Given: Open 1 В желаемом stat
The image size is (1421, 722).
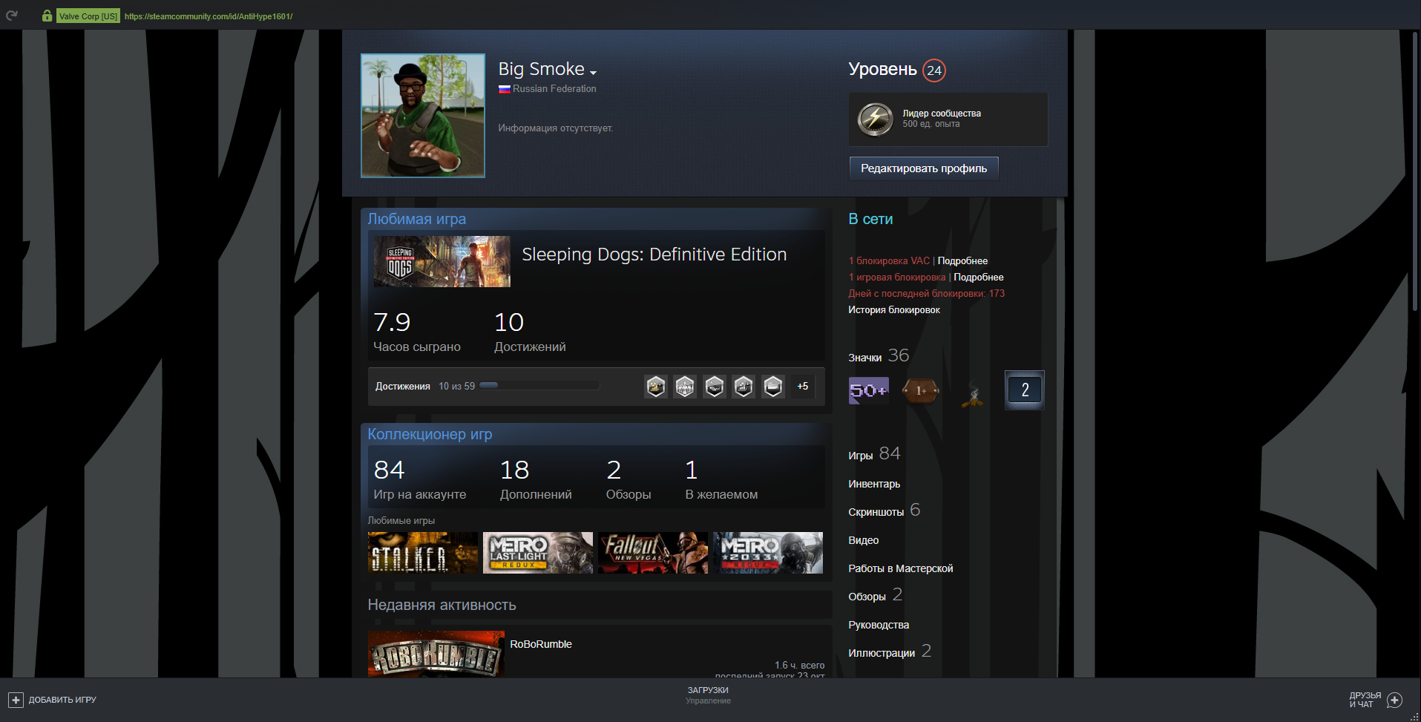Looking at the screenshot, I should (721, 479).
